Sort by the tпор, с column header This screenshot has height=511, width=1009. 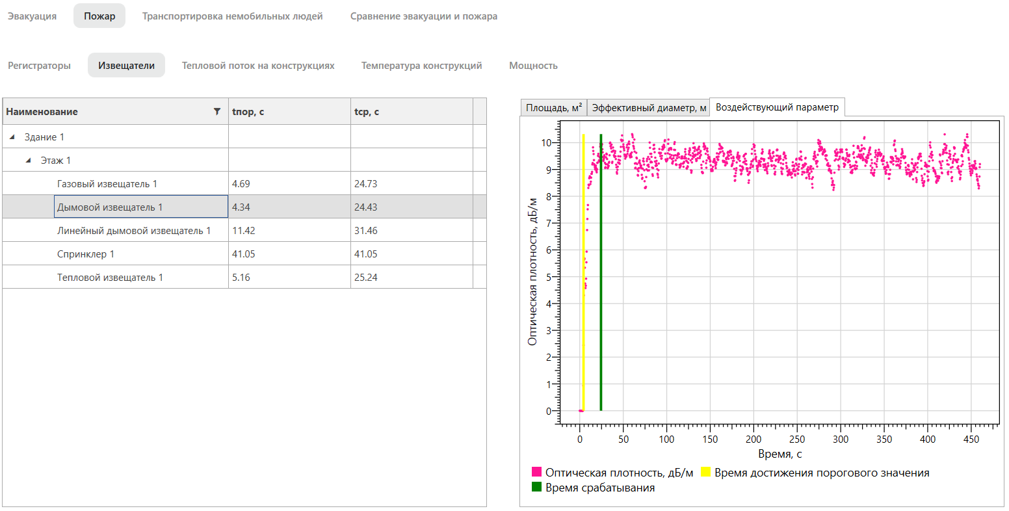click(x=289, y=112)
